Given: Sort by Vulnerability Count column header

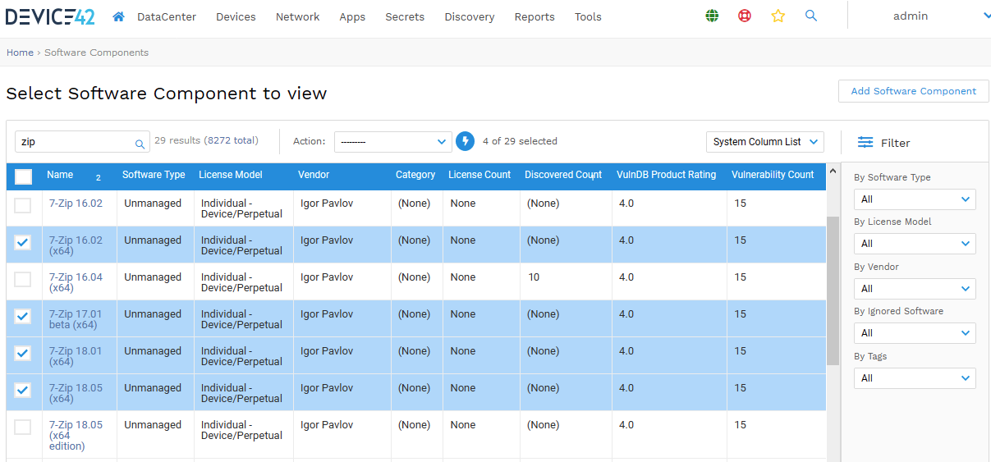Looking at the screenshot, I should pyautogui.click(x=773, y=175).
